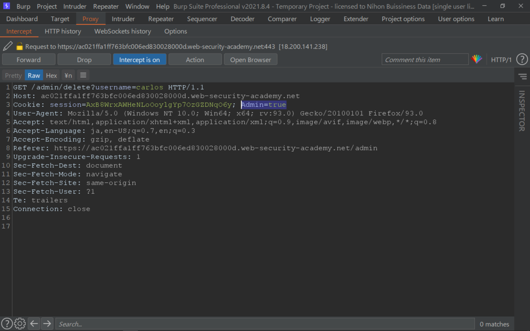
Task: Click the 'Accept-Encoding: gzip, deflate' line
Action: (81, 139)
